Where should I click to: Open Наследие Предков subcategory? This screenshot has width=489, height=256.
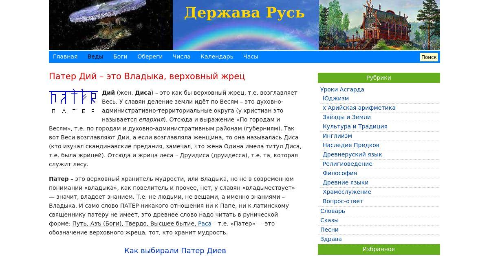coord(351,145)
